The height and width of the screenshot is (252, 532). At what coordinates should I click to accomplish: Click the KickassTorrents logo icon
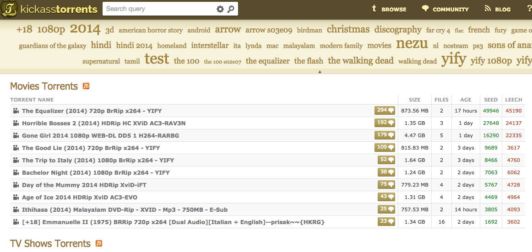10,9
